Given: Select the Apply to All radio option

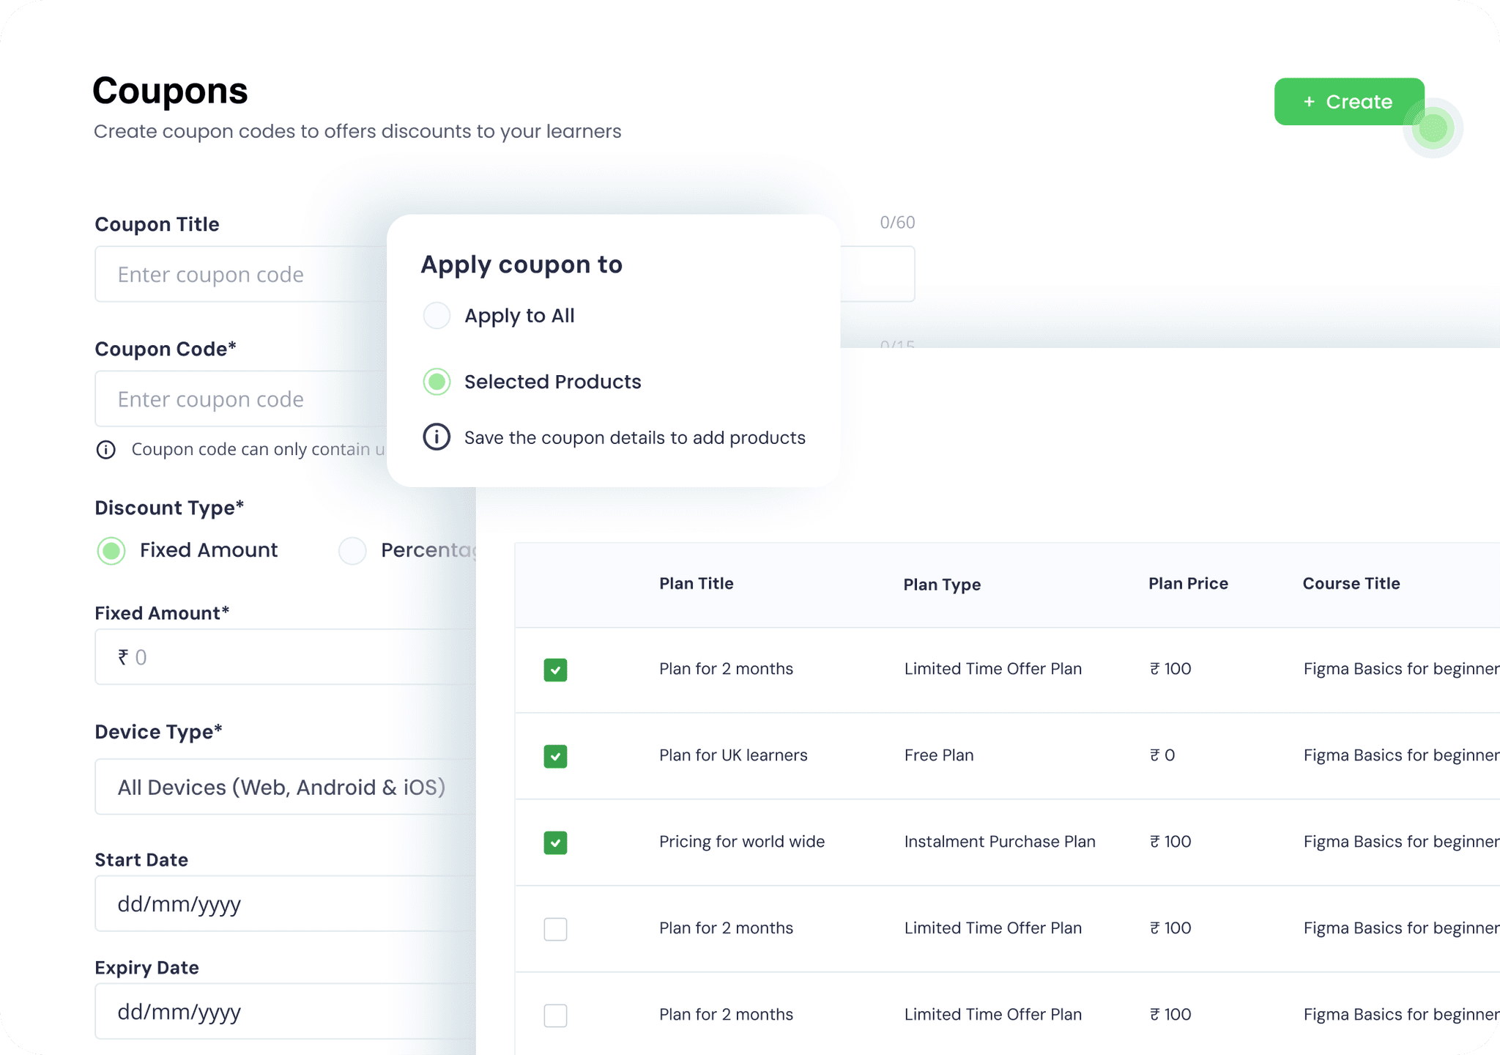Looking at the screenshot, I should [437, 316].
